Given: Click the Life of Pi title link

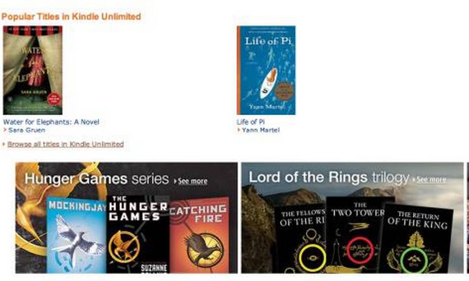Looking at the screenshot, I should point(250,122).
